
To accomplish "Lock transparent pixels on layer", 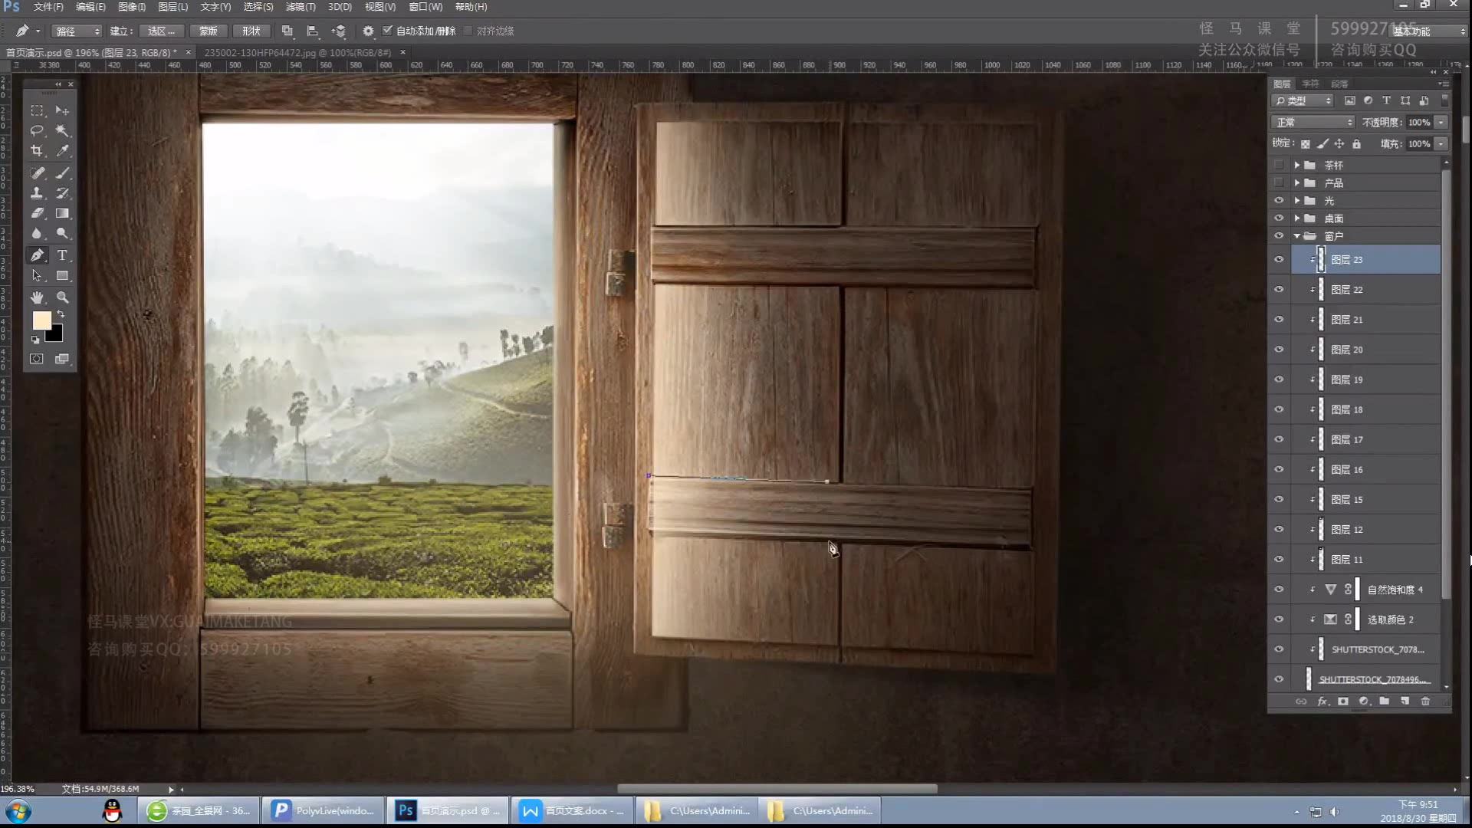I will click(1306, 144).
